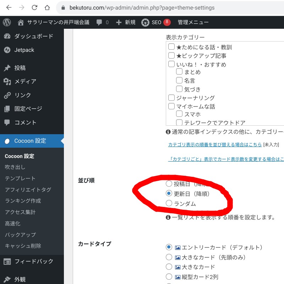Click the red SEO notification badge 8
284x284 pixels.
pos(167,22)
